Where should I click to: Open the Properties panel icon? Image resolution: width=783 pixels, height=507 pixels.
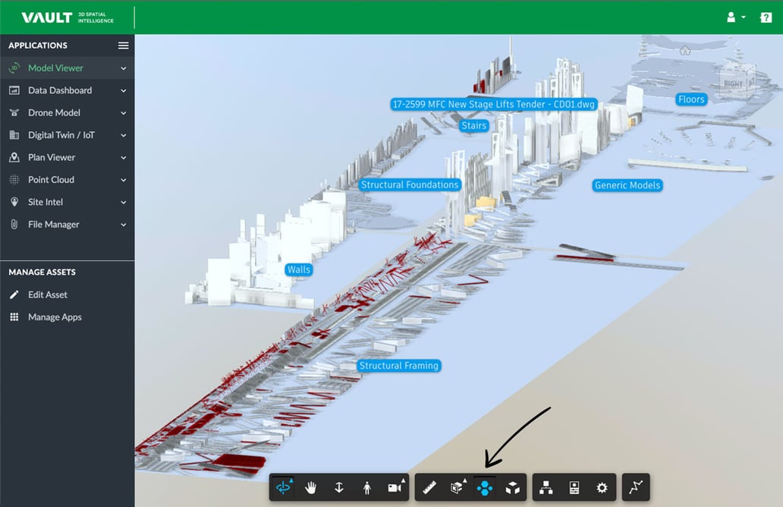coord(574,487)
